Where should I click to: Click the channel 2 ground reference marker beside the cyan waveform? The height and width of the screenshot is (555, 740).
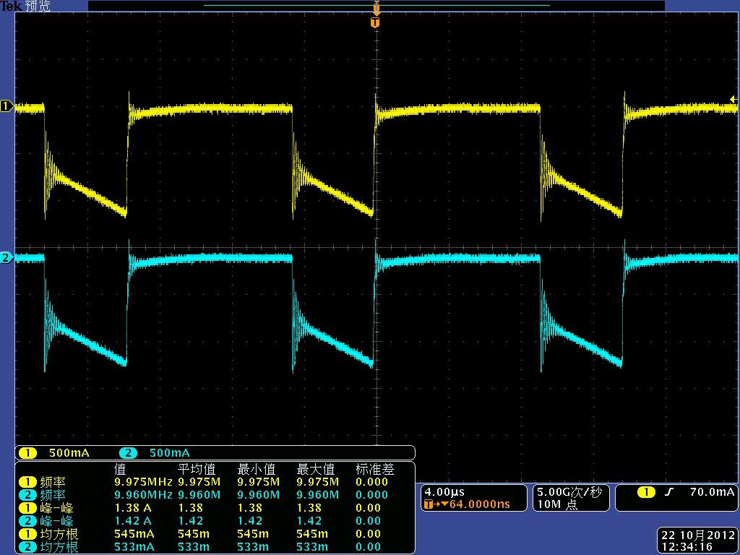(7, 258)
